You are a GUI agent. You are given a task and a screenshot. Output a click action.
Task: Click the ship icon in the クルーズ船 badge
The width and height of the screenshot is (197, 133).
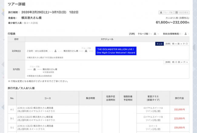tap(161, 12)
